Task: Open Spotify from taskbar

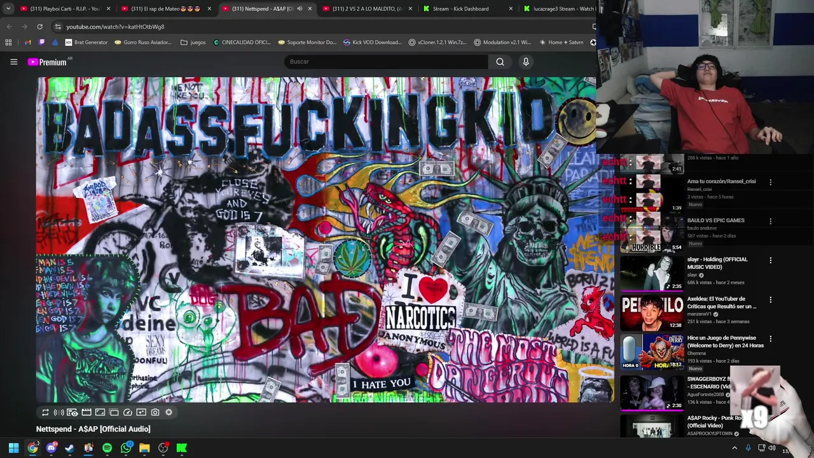Action: [x=107, y=448]
